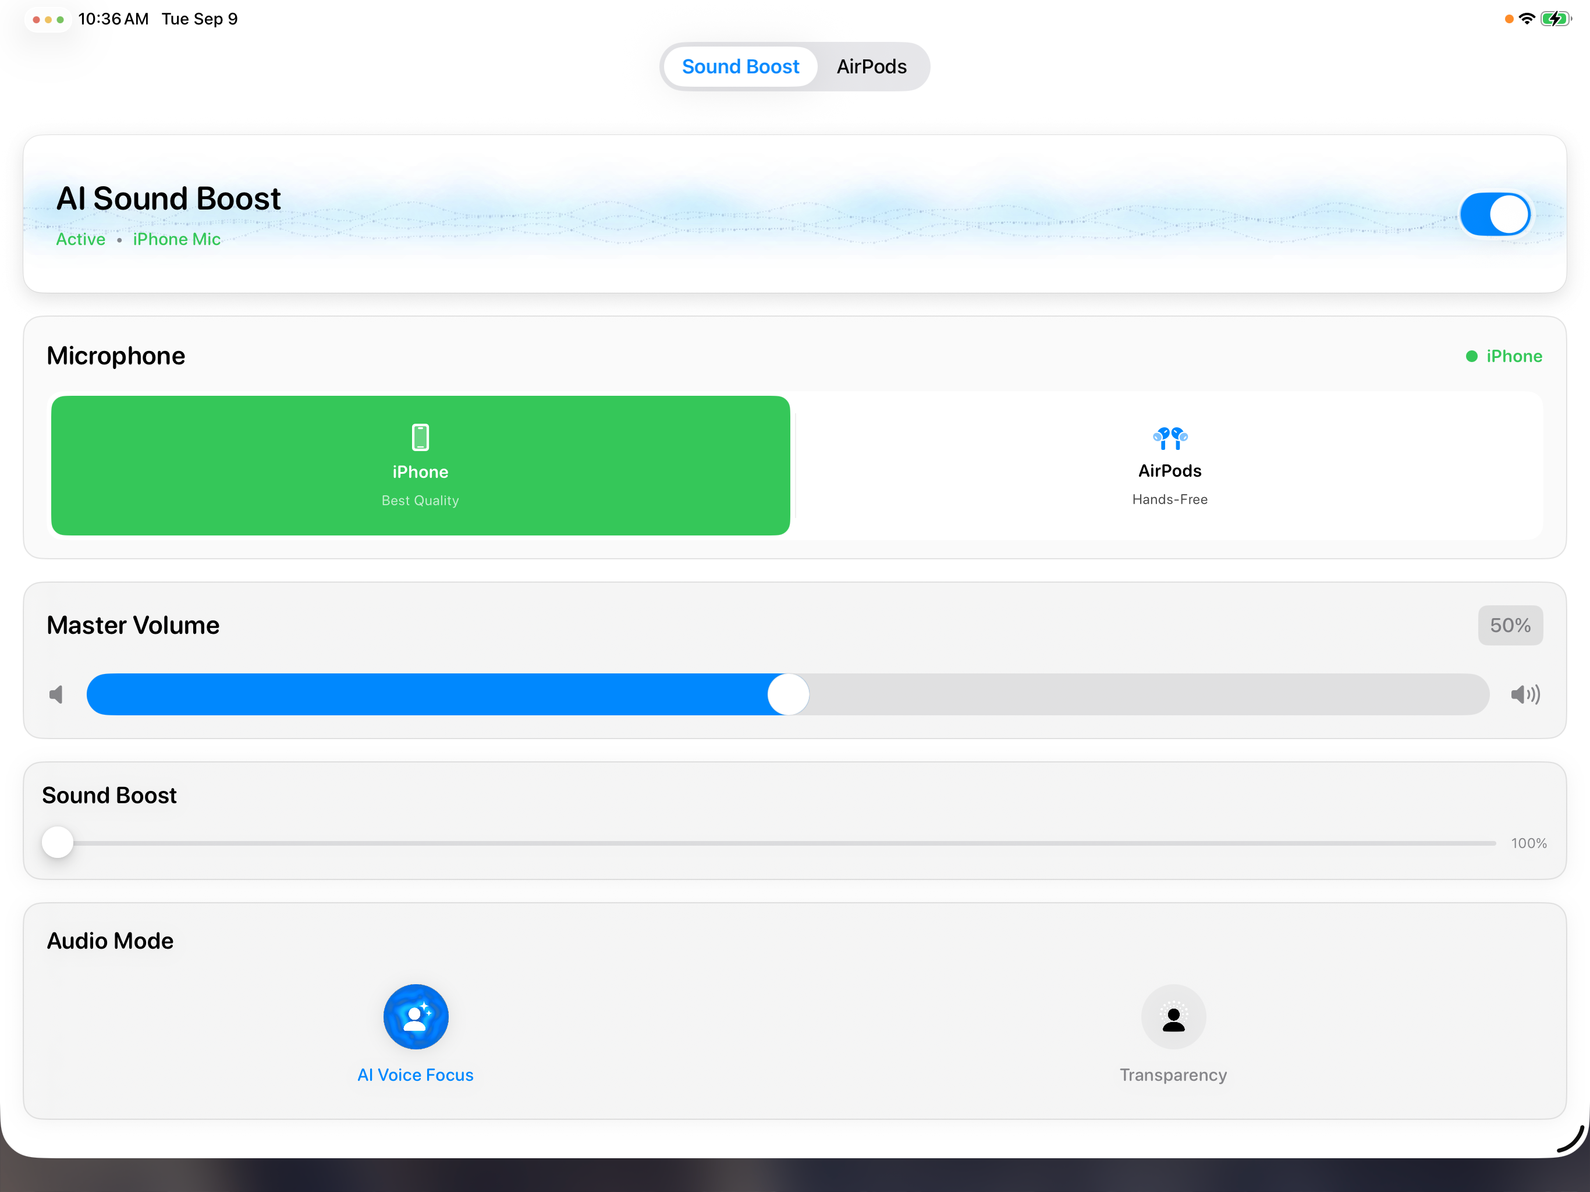
Task: Click the AI Sound Boost title
Action: coord(168,198)
